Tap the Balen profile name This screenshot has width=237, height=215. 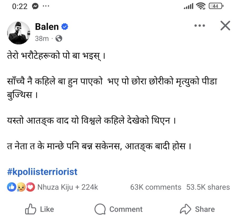[x=47, y=27]
